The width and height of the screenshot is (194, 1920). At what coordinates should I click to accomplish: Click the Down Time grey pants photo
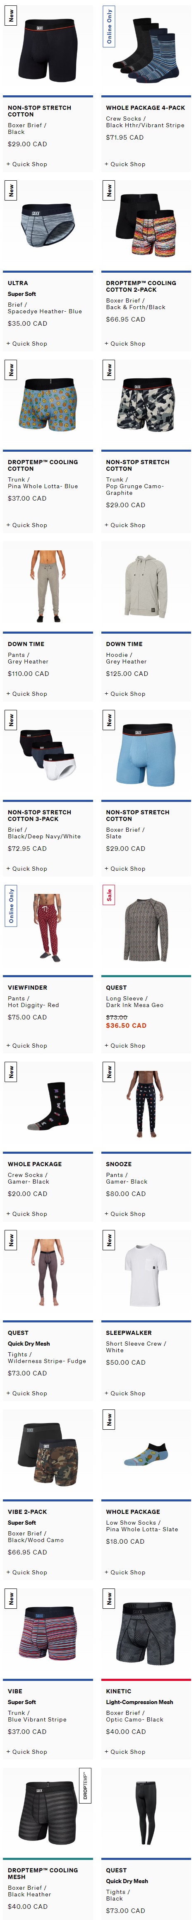(48, 585)
